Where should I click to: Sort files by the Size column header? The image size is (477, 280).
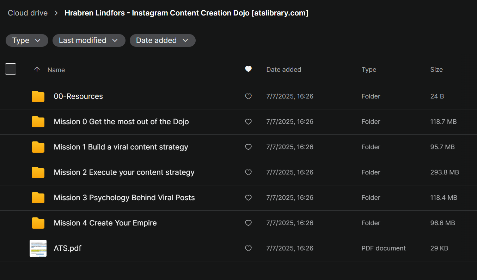coord(436,70)
